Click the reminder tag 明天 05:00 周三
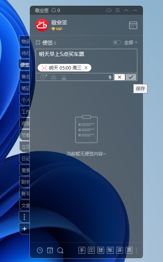 [65, 68]
